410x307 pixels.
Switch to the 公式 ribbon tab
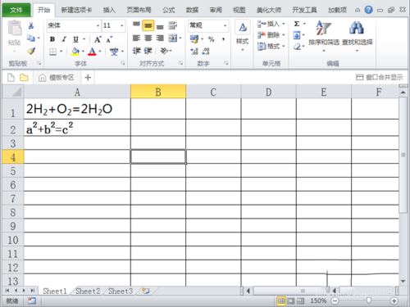[x=168, y=10]
